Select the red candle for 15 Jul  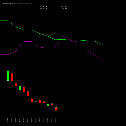coord(28,94)
